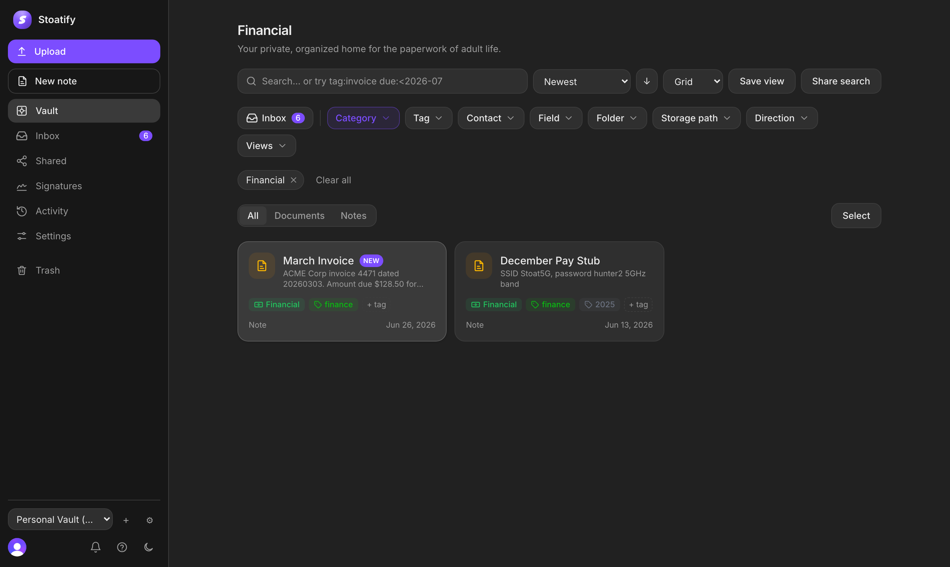Open the user avatar profile
The image size is (950, 567).
tap(17, 547)
